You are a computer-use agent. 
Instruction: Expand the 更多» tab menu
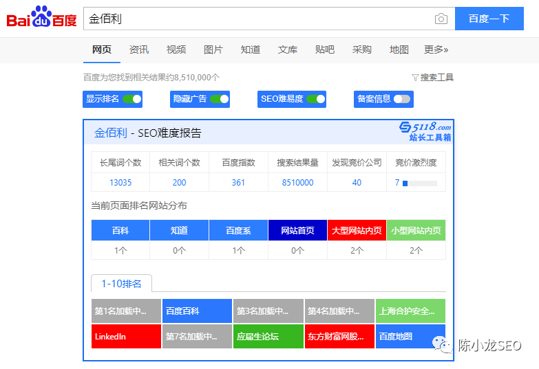click(436, 49)
